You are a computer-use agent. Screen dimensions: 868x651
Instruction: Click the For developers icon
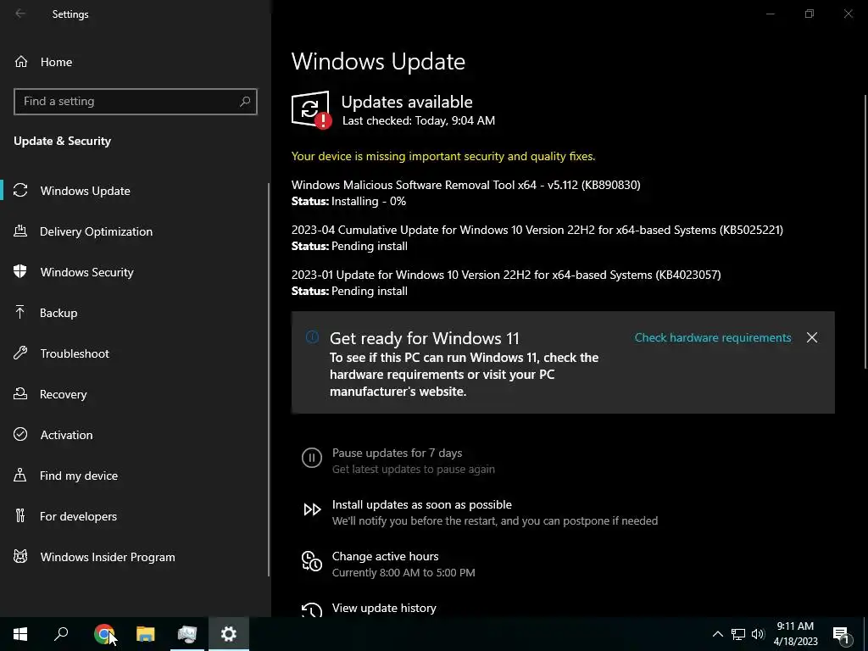click(x=20, y=516)
